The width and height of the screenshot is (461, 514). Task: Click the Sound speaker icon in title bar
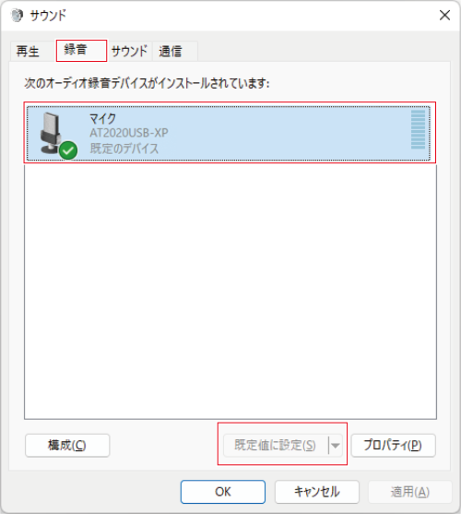pos(17,15)
